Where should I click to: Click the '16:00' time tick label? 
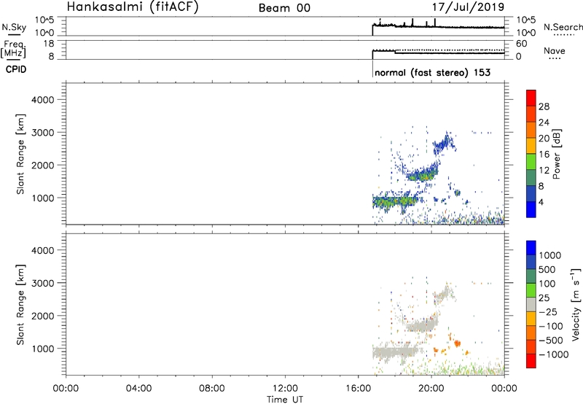[x=358, y=389]
